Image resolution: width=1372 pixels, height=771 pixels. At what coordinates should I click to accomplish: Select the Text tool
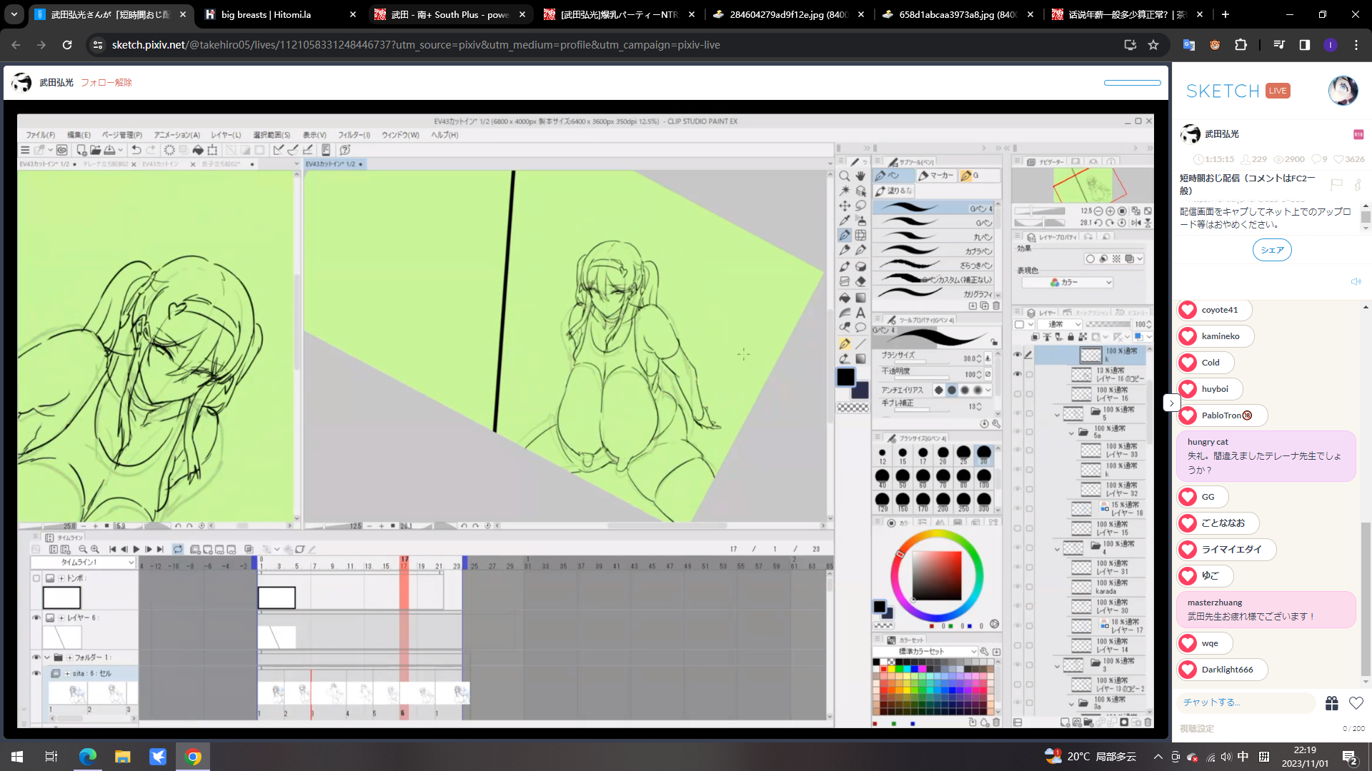(860, 312)
